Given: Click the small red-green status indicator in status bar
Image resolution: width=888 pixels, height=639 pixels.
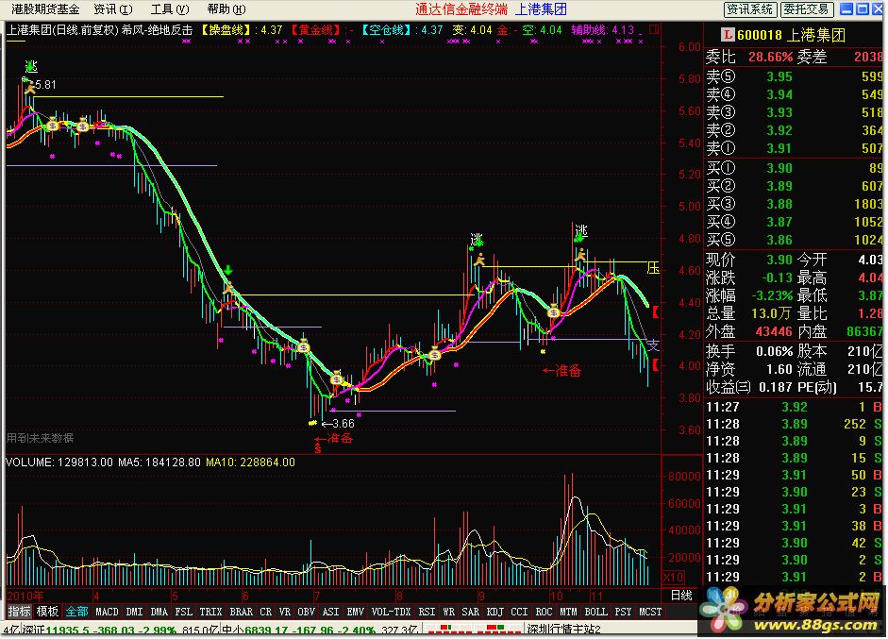Looking at the screenshot, I should tap(474, 629).
